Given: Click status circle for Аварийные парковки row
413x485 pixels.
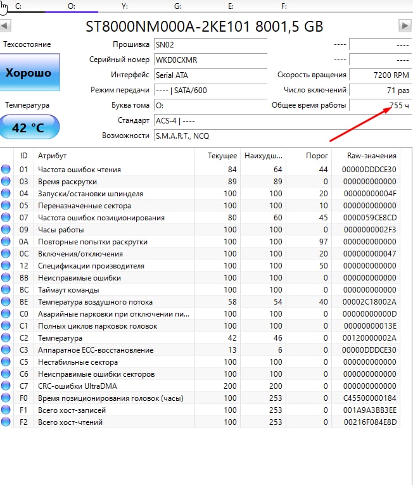Looking at the screenshot, I should (x=6, y=313).
